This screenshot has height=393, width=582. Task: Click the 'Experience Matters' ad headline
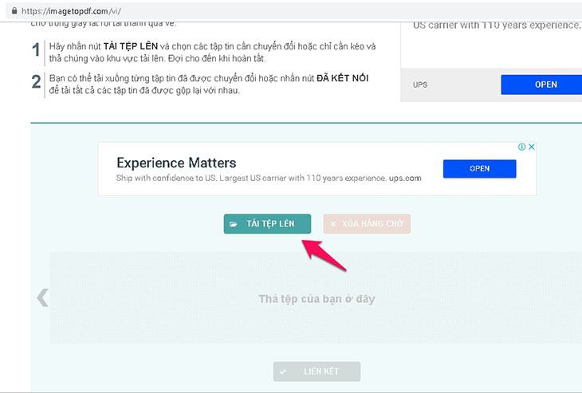(176, 163)
